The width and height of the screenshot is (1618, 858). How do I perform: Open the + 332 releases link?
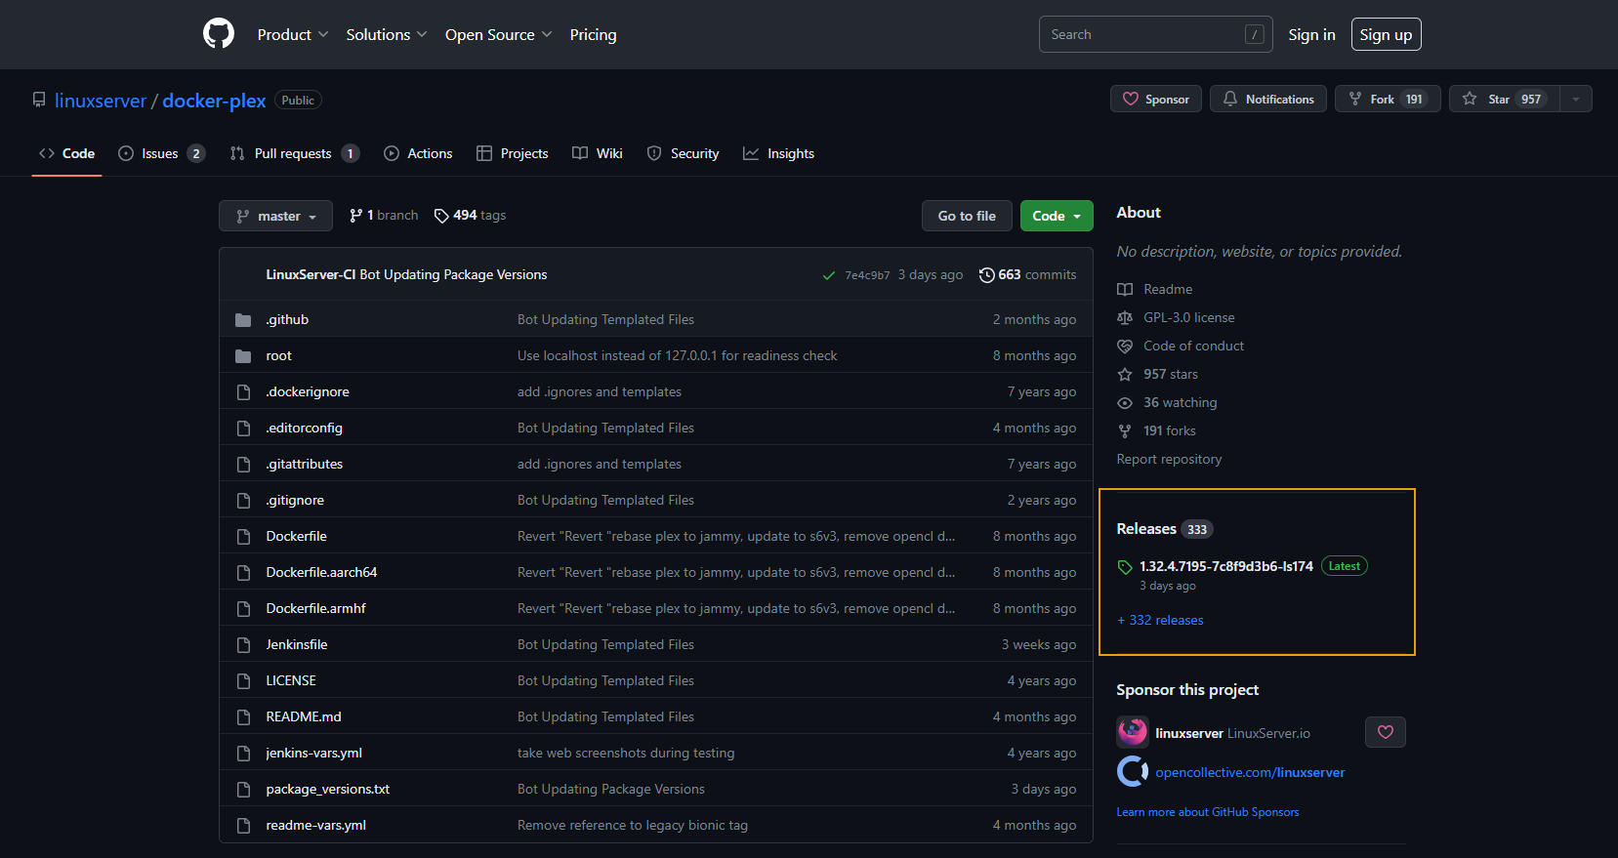[x=1160, y=620]
